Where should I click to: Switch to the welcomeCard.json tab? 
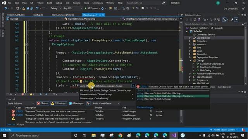(15, 15)
